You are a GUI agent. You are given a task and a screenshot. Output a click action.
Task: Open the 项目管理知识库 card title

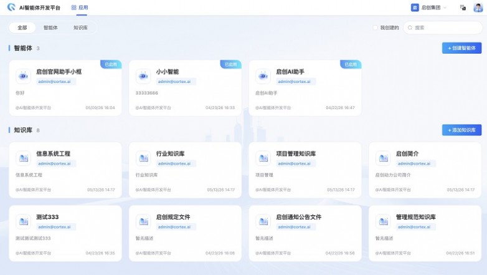coord(296,153)
